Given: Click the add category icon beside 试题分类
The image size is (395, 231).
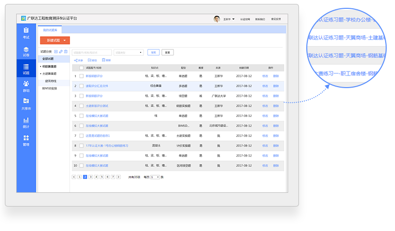Looking at the screenshot, I should coord(55,51).
